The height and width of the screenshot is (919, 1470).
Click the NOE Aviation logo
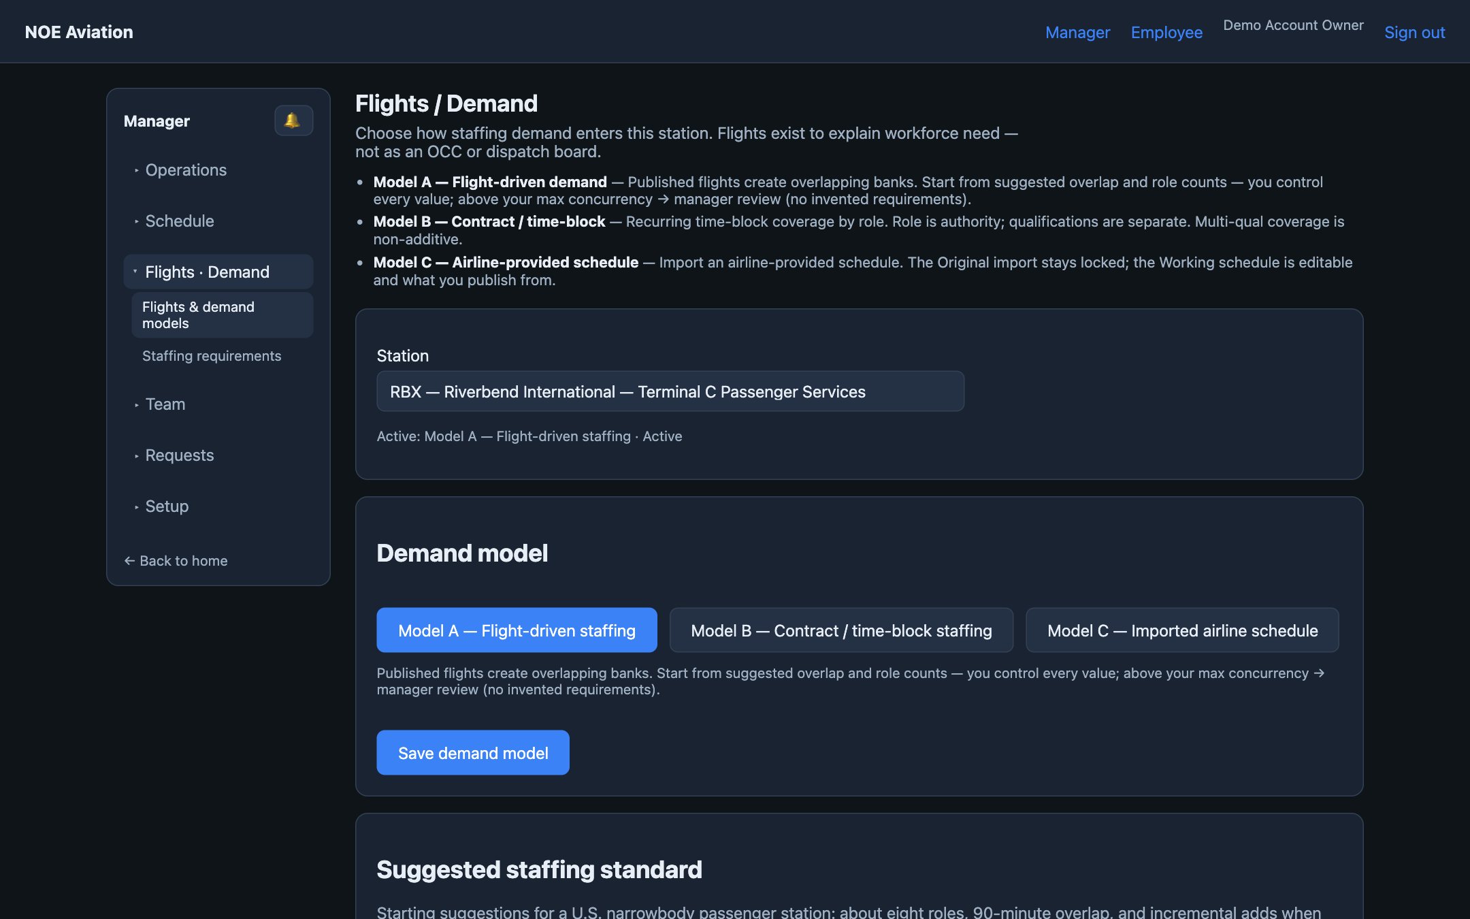[x=79, y=32]
